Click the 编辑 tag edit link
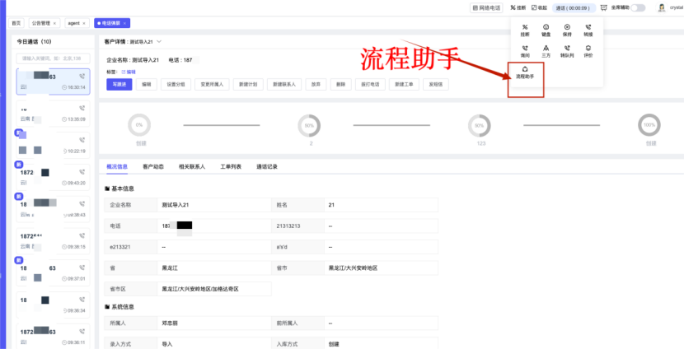684x349 pixels. 130,72
